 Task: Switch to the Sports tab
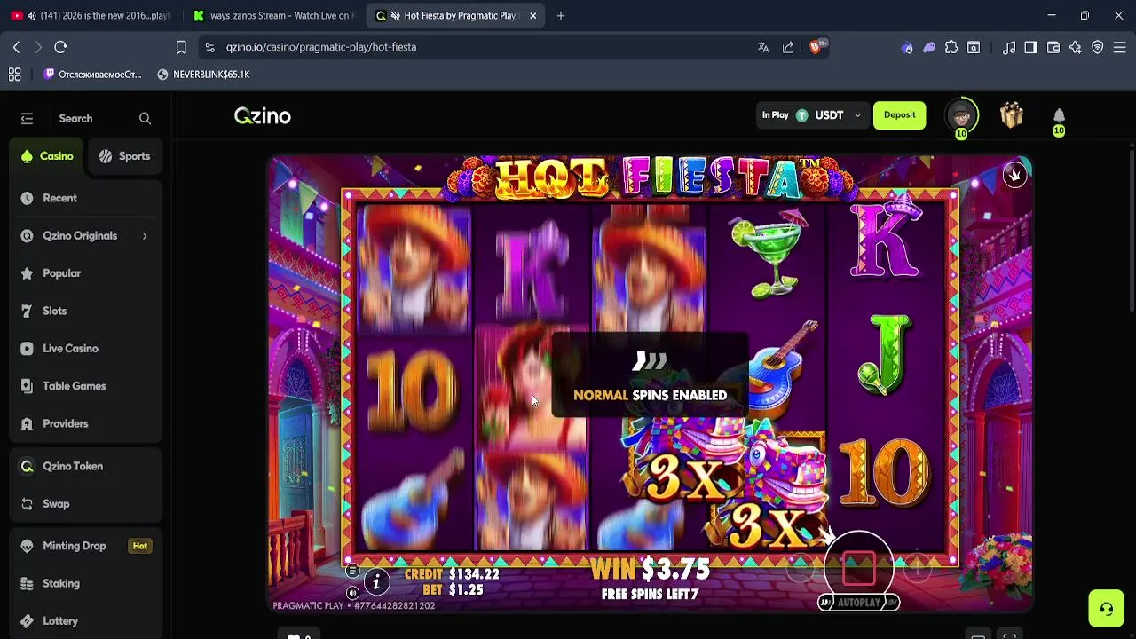[124, 156]
